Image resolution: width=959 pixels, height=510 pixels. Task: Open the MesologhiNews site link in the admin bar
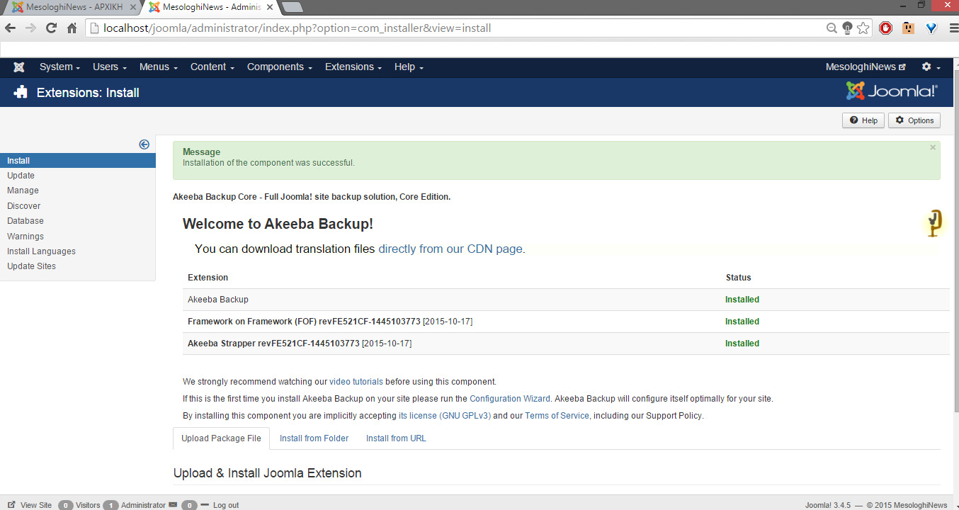click(x=866, y=67)
